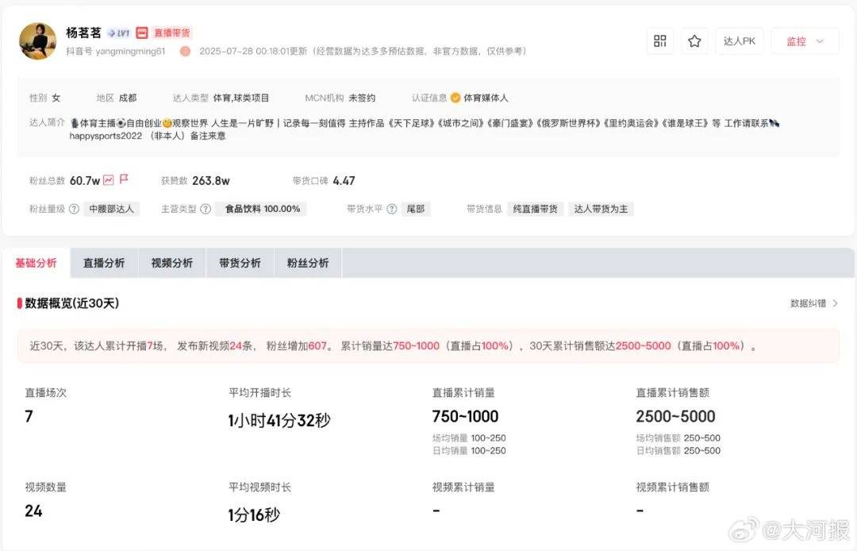Click the help icon next to 粉丝量级
The height and width of the screenshot is (551, 857).
74,209
